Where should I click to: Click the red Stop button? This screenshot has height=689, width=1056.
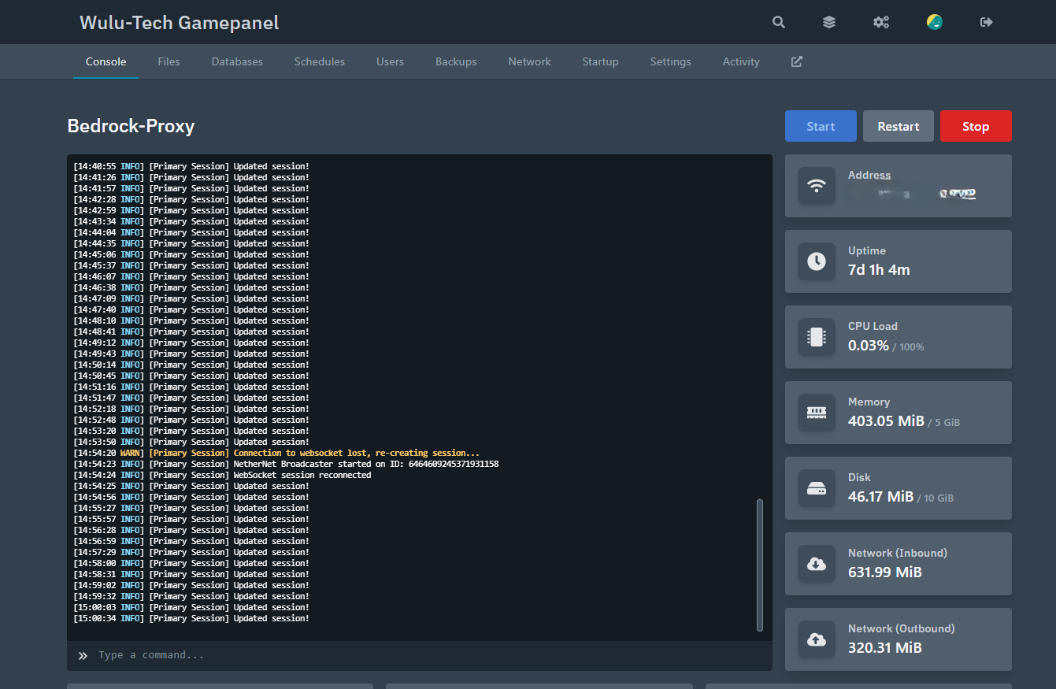click(976, 126)
